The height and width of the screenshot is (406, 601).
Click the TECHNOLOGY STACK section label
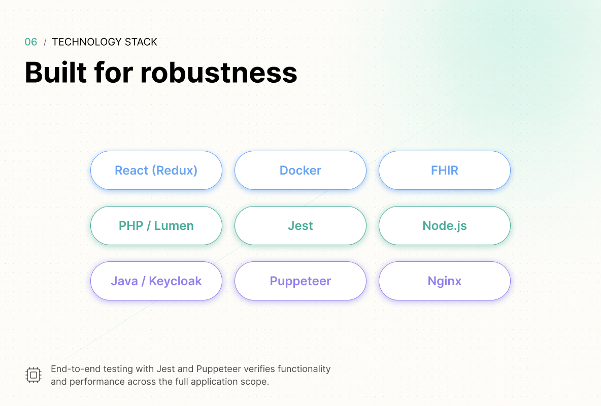pyautogui.click(x=105, y=42)
